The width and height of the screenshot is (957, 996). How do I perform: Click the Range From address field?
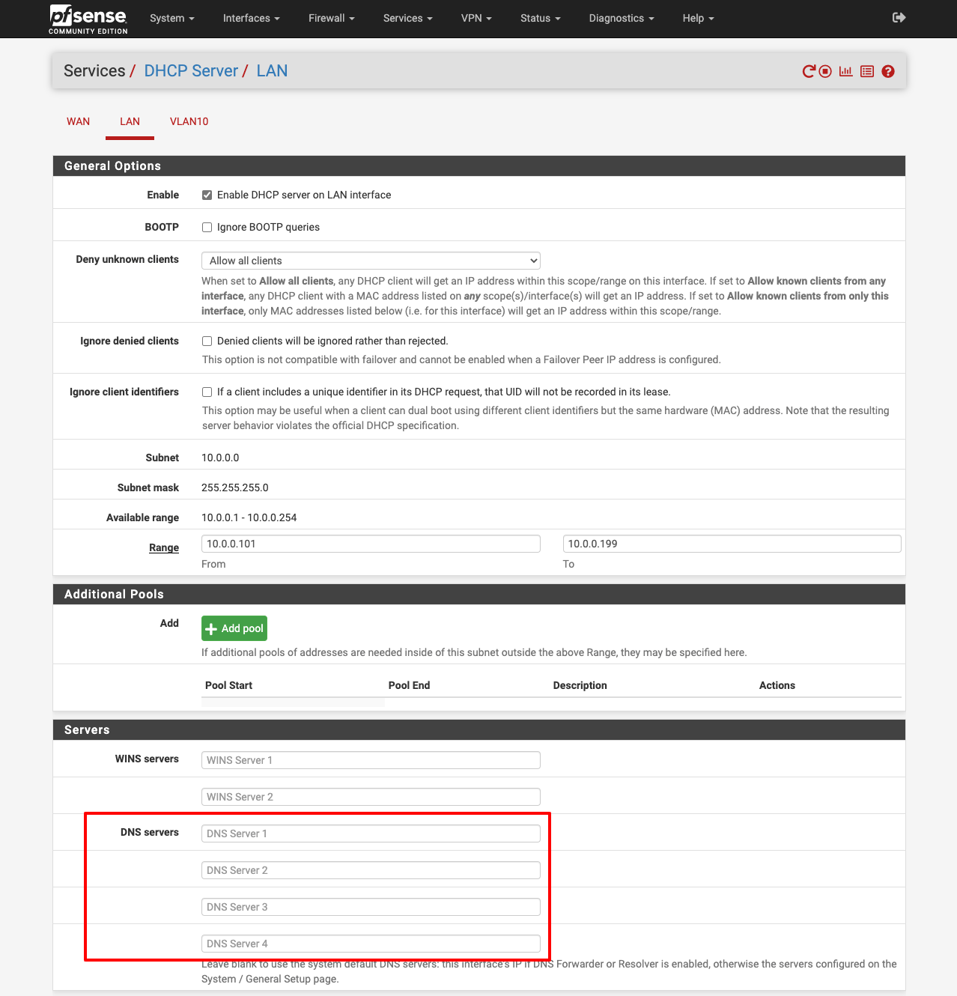pos(371,544)
